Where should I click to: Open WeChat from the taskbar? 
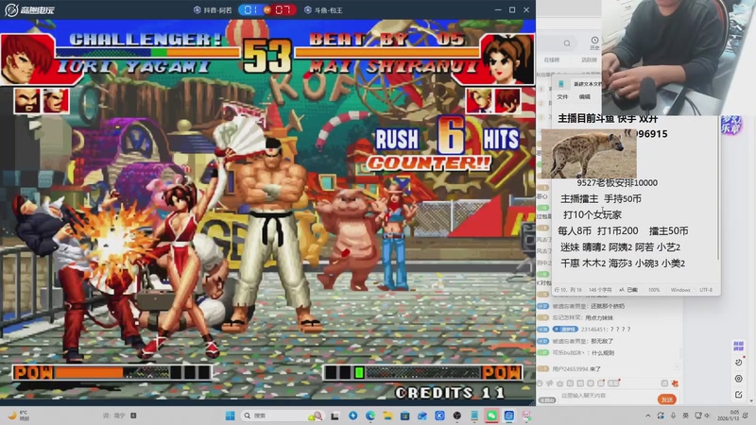click(491, 416)
